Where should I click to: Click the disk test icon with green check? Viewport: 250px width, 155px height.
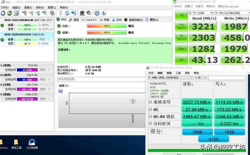pyautogui.click(x=37, y=13)
